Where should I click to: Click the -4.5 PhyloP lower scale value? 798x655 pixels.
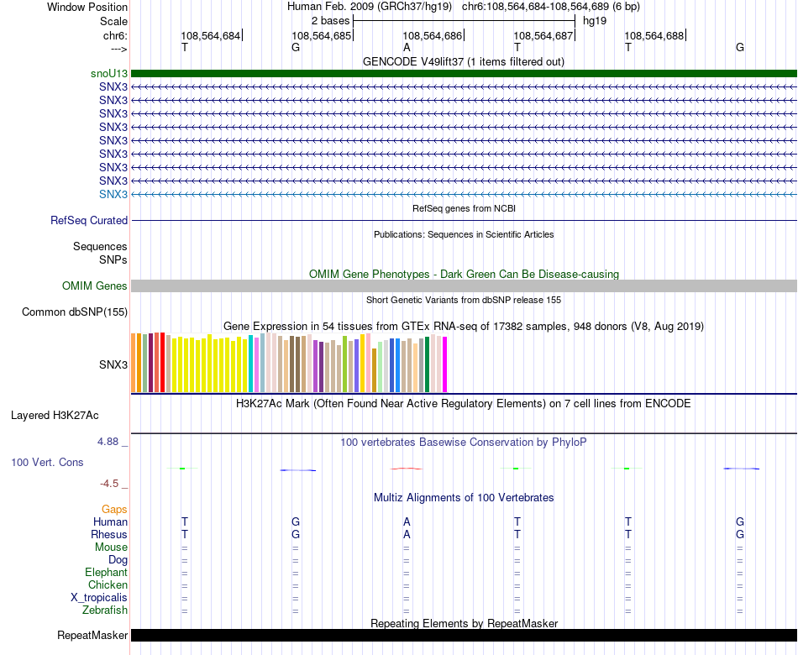(109, 484)
